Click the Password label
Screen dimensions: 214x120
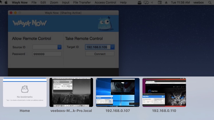click(19, 54)
